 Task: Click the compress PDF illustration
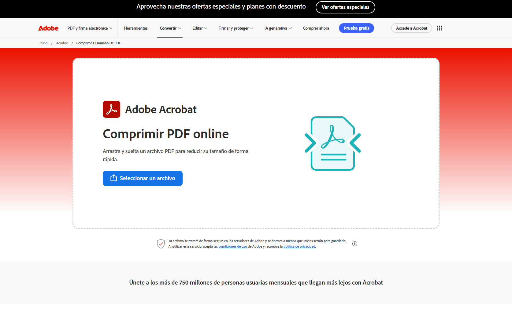tap(333, 144)
